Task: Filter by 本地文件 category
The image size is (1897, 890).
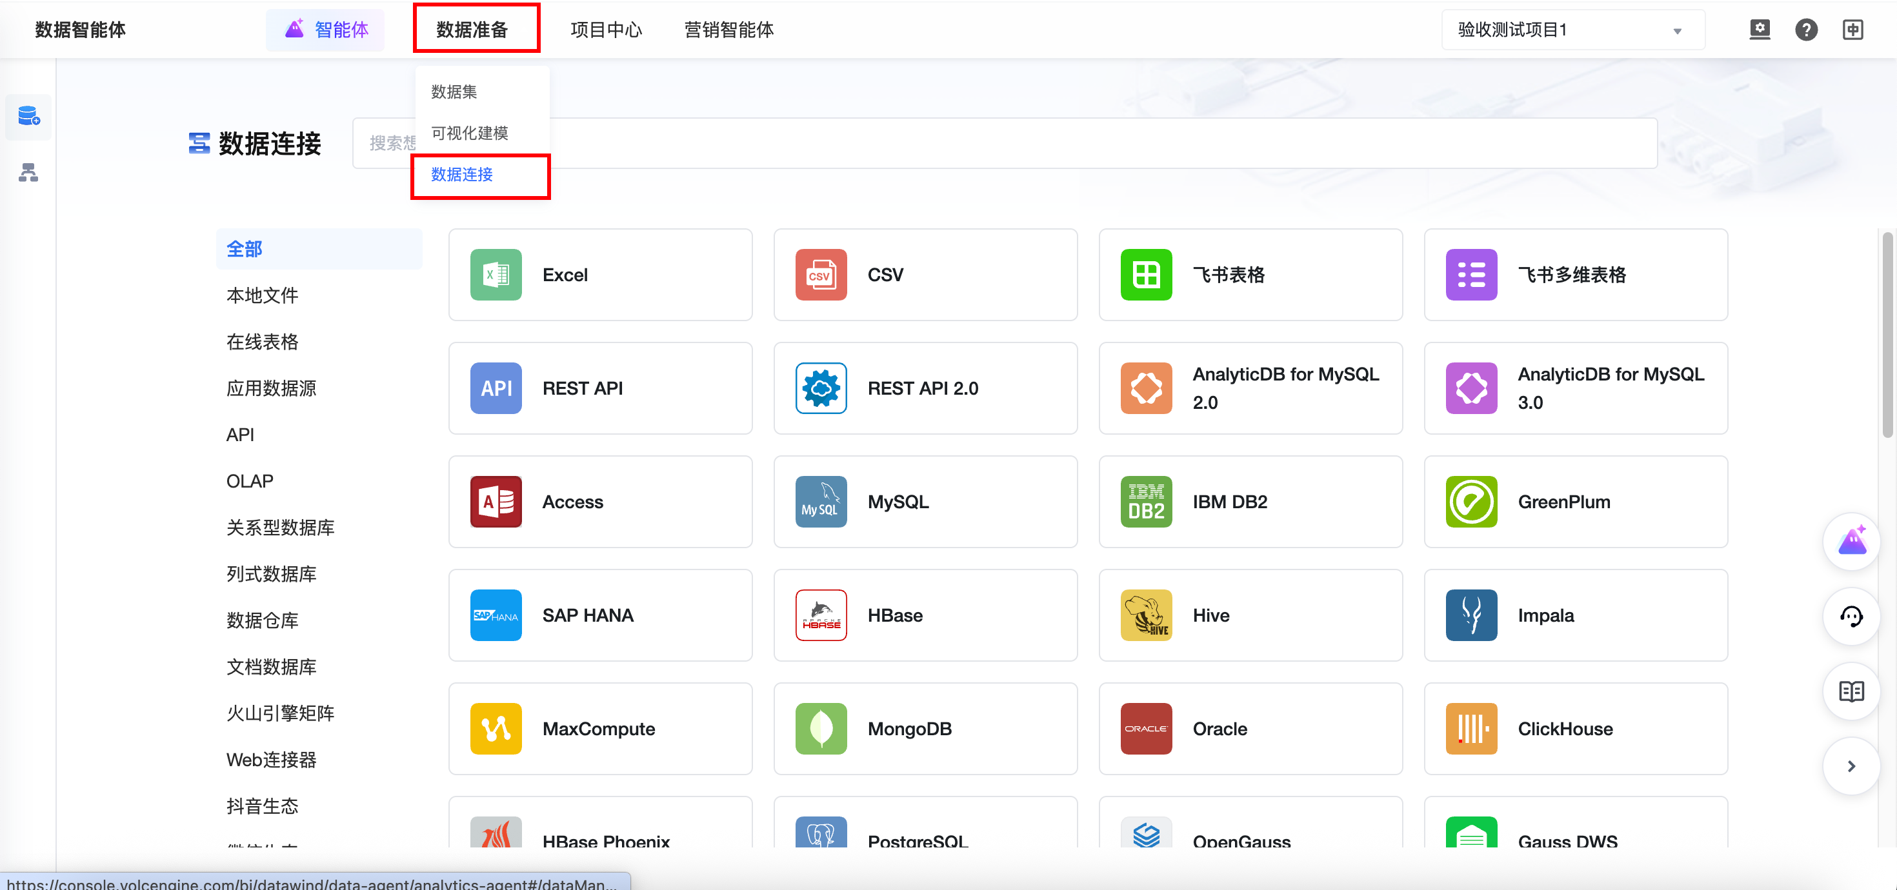Action: pyautogui.click(x=262, y=295)
